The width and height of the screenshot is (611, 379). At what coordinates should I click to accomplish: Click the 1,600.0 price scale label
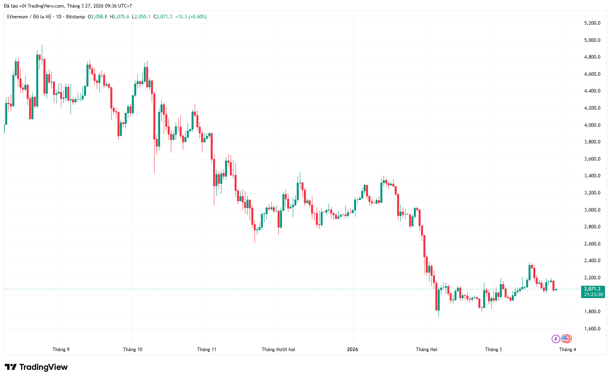pos(592,329)
